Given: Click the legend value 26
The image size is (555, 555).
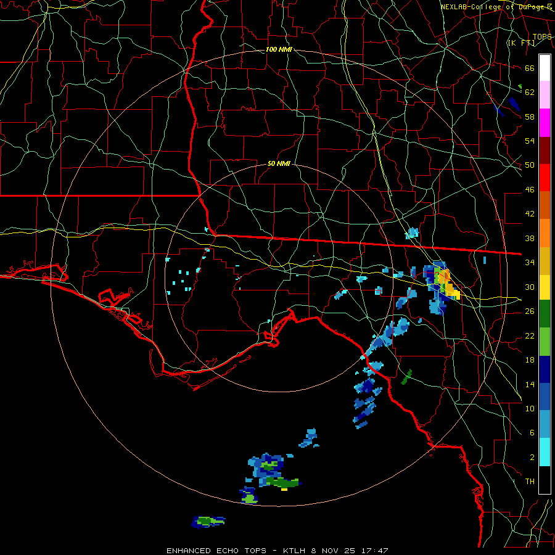Looking at the screenshot, I should (530, 311).
